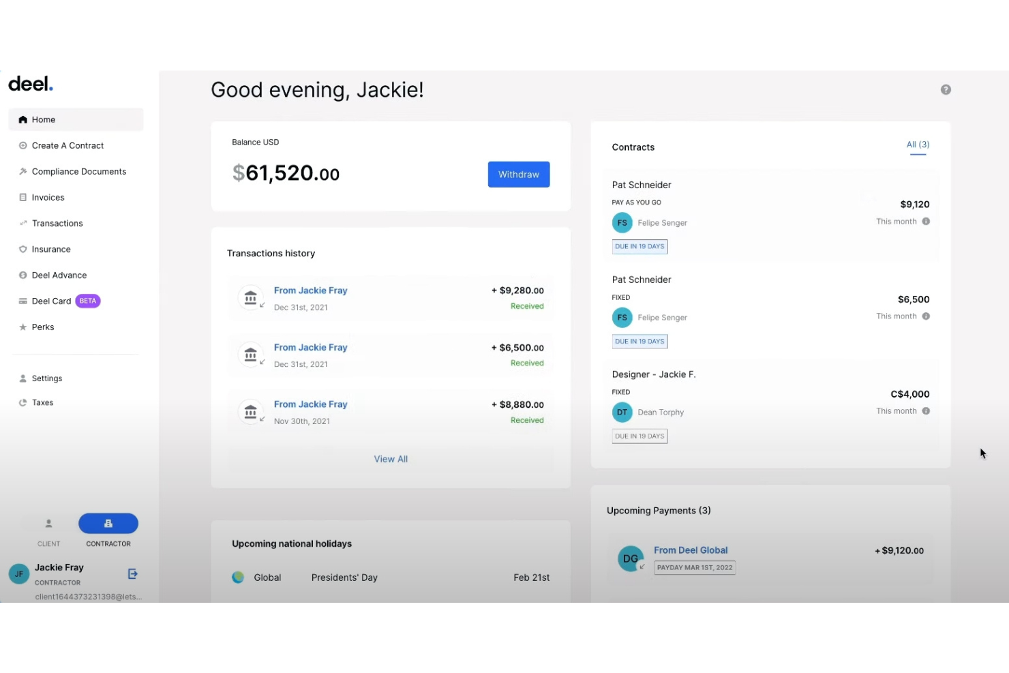Click Presidents' Day holiday text
The image size is (1009, 673).
tap(344, 578)
